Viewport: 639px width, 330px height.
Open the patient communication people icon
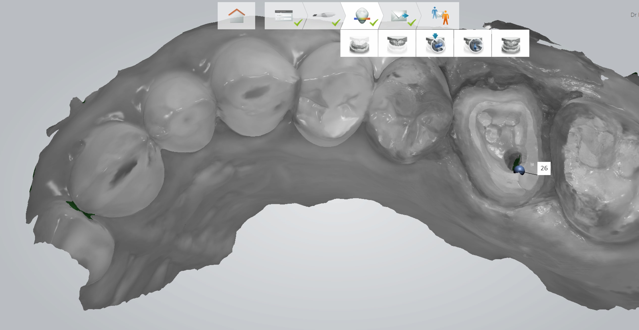[440, 16]
